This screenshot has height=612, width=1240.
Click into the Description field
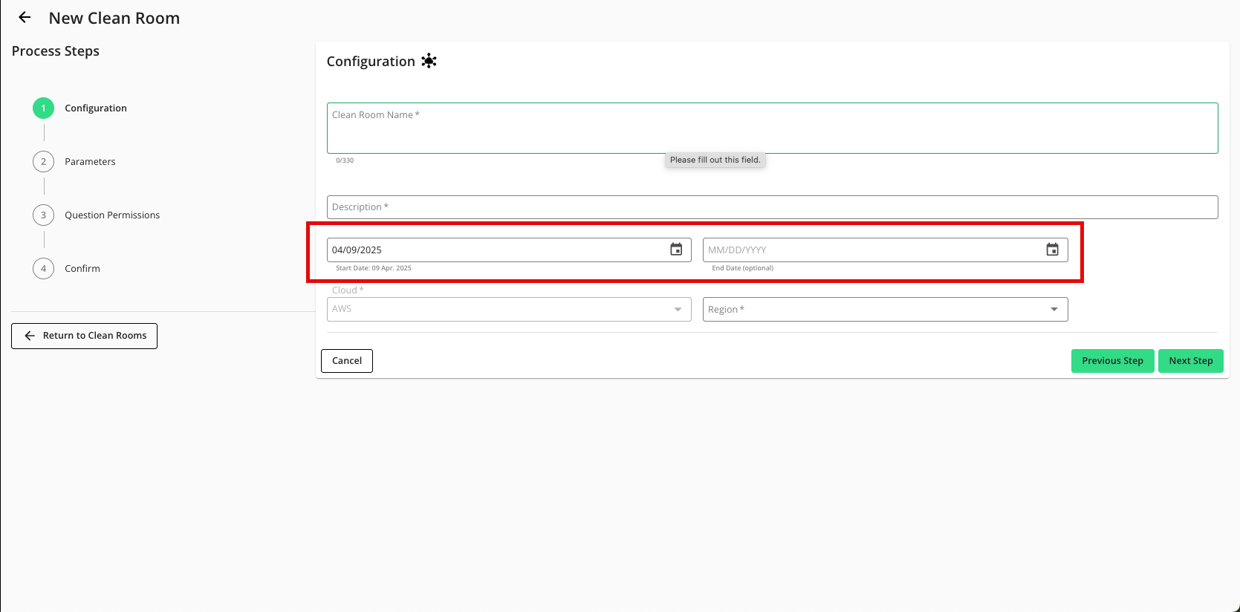[x=771, y=207]
